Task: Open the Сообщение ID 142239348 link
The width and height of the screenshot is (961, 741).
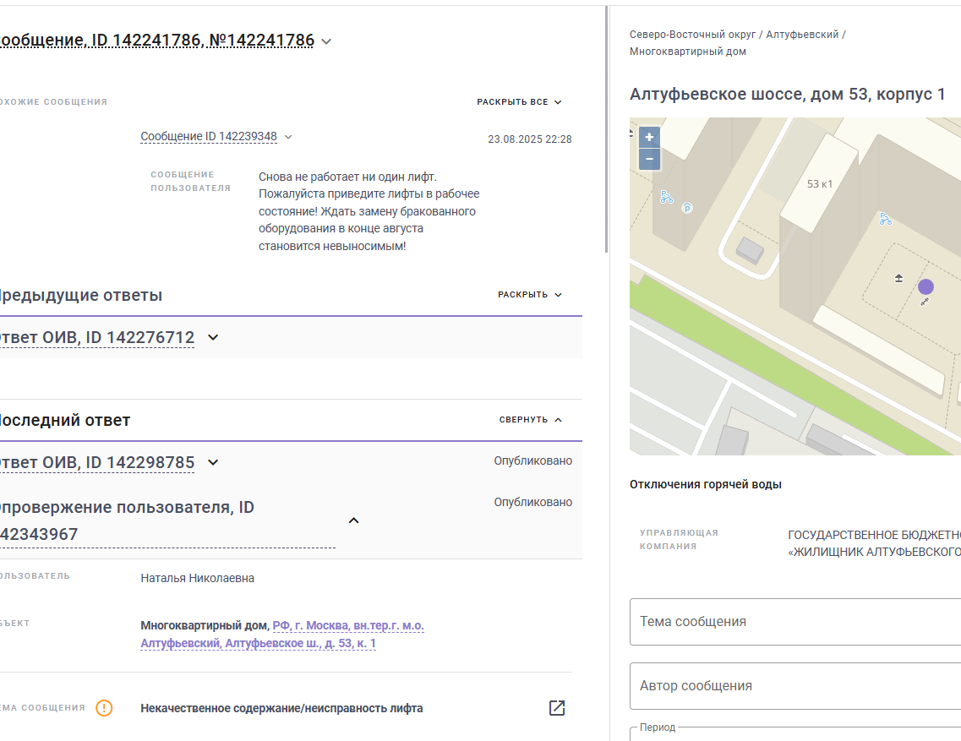Action: pos(209,137)
